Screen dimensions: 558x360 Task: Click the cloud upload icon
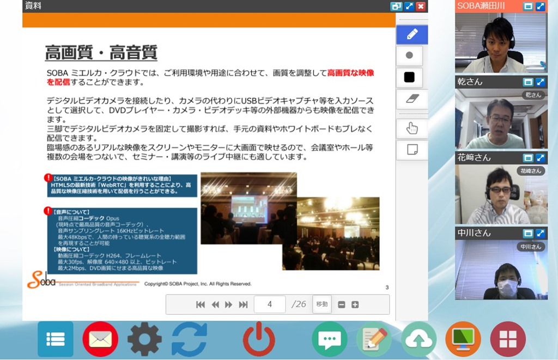(418, 339)
